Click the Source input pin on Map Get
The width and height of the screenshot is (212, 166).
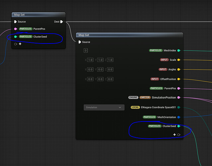pos(80,42)
